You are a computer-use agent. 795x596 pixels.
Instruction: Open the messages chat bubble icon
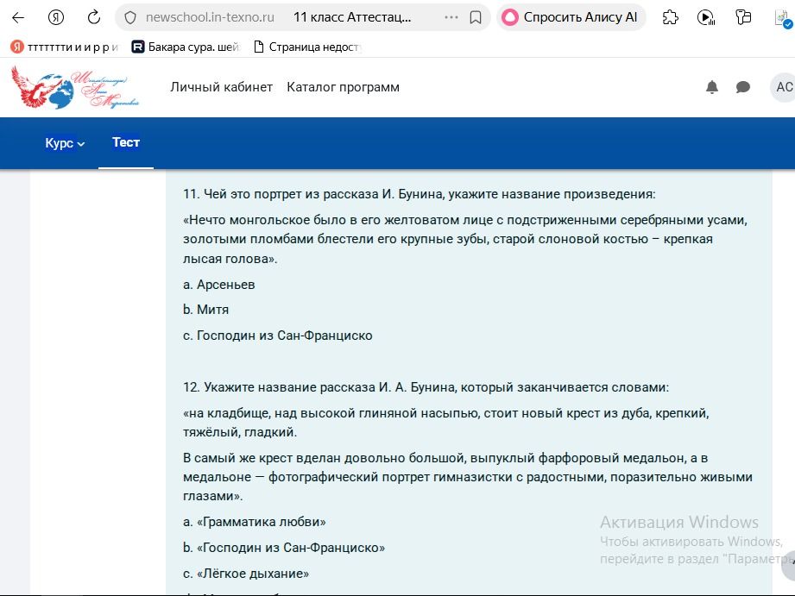(743, 87)
